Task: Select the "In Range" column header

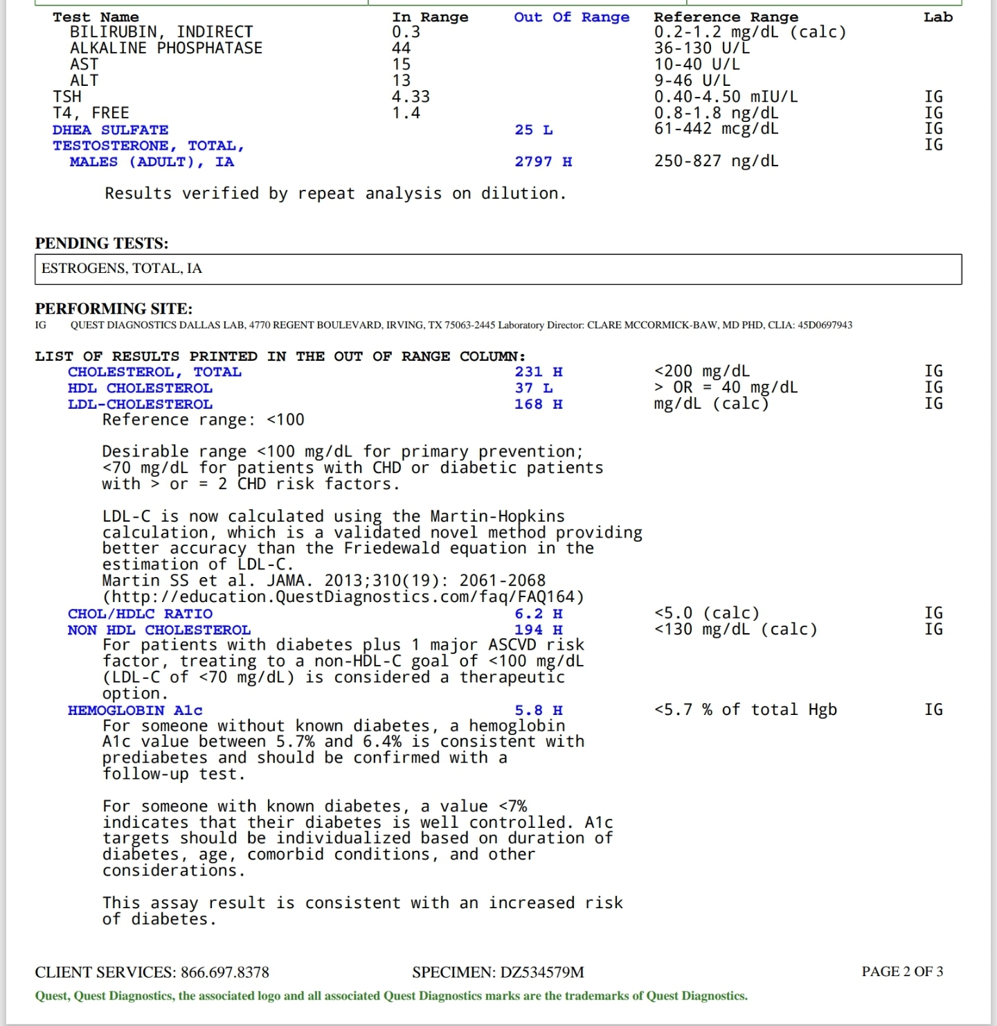Action: point(430,17)
